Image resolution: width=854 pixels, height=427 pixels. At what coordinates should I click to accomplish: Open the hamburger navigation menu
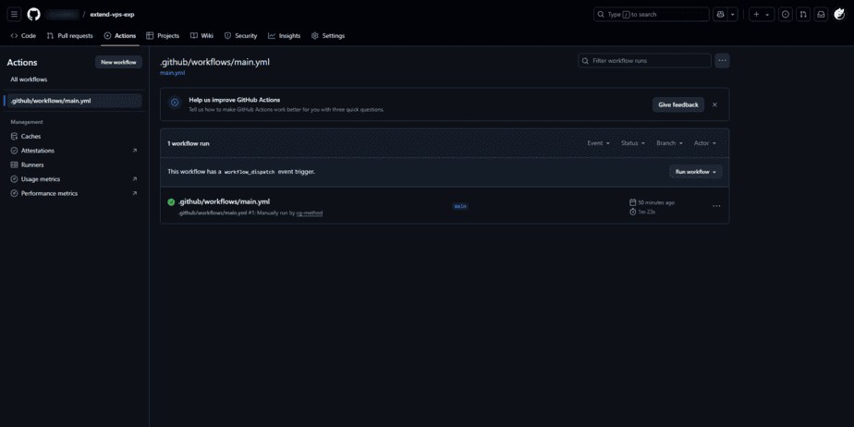point(14,14)
